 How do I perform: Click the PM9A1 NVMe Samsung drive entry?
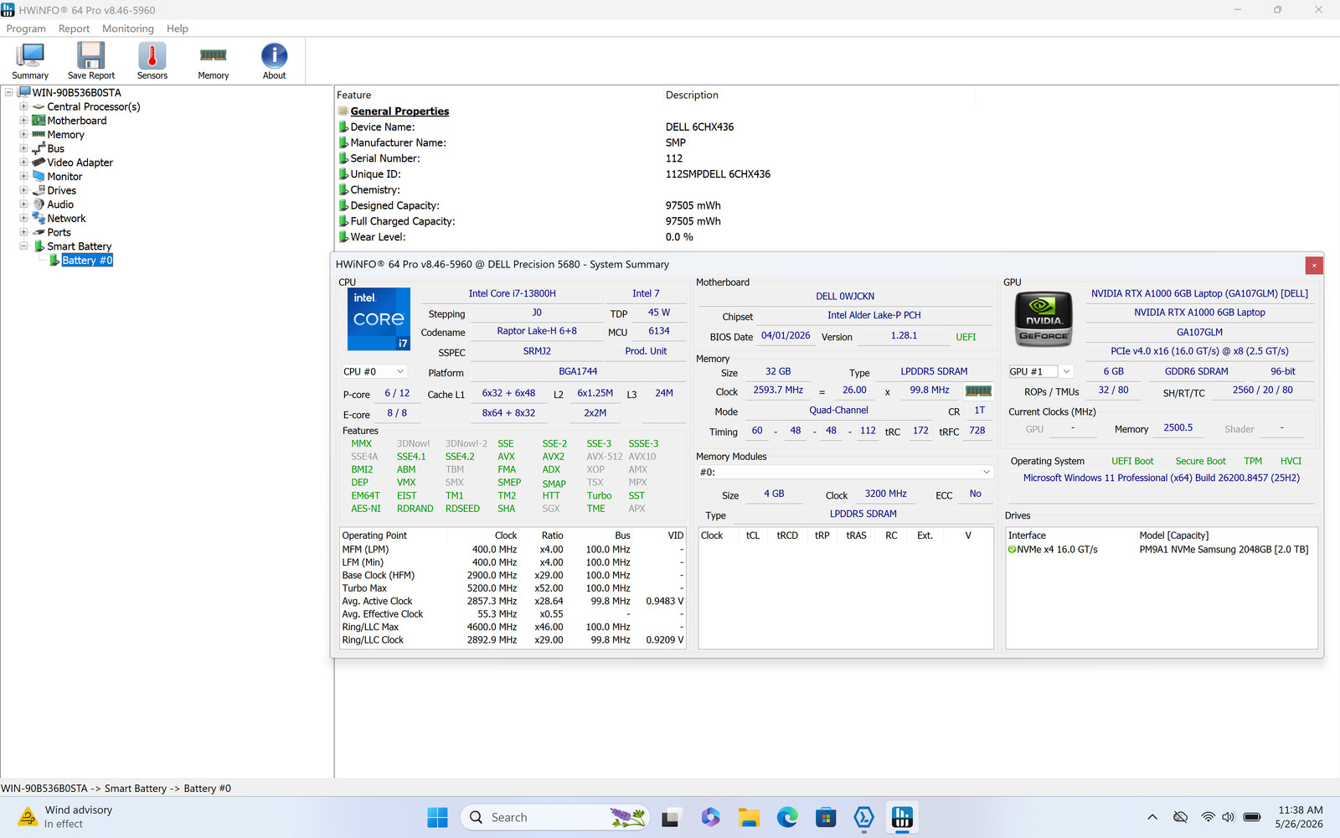pos(1224,550)
